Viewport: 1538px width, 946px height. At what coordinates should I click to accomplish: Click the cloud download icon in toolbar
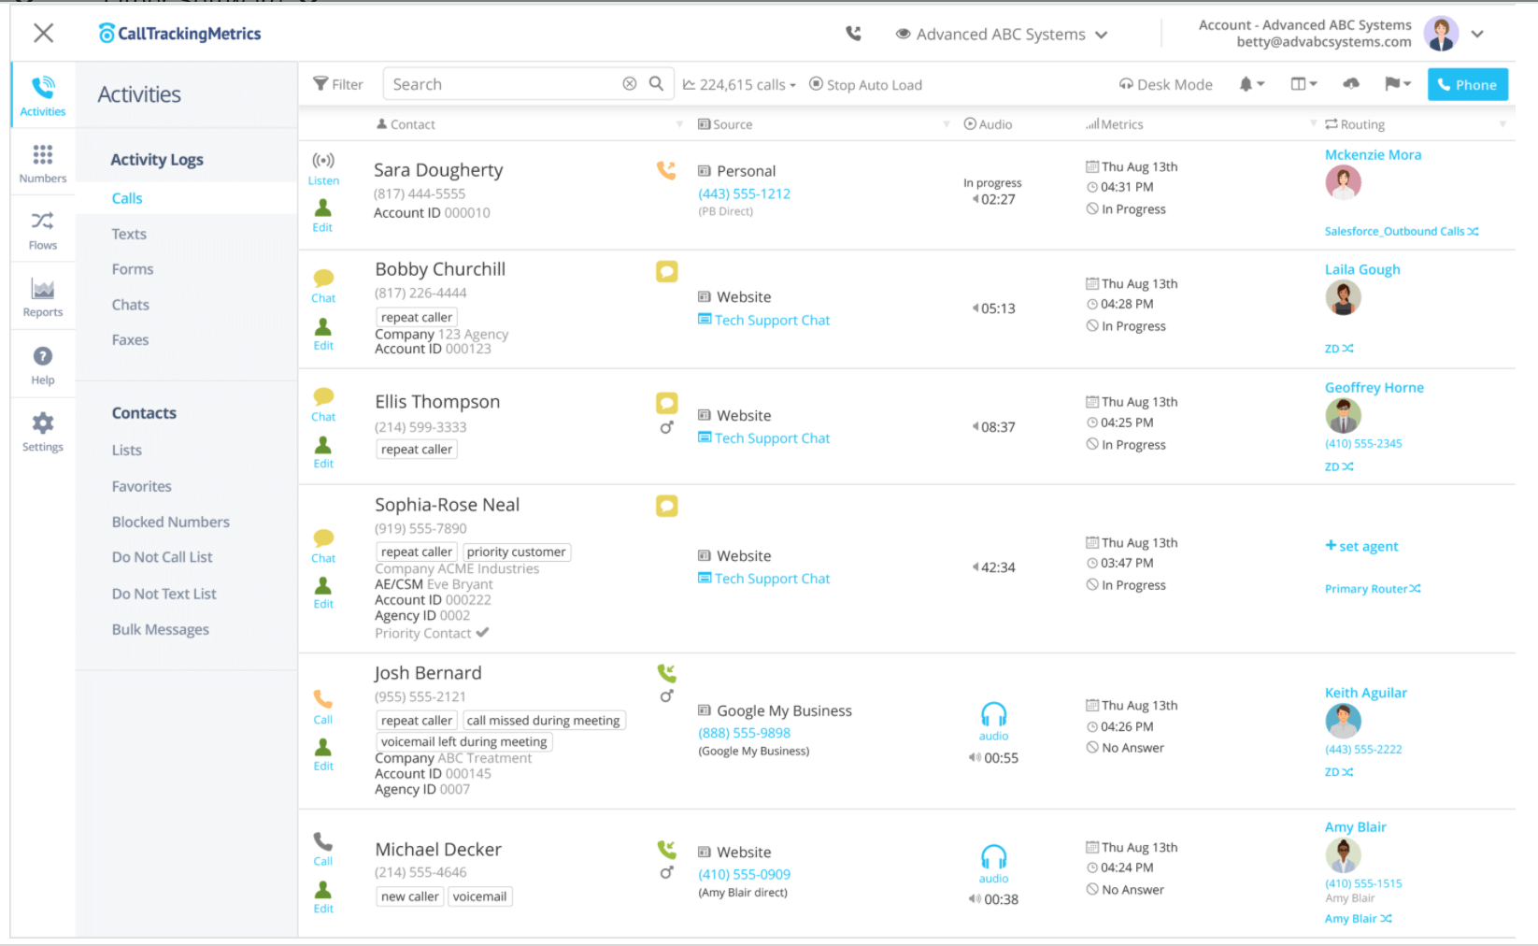1351,84
